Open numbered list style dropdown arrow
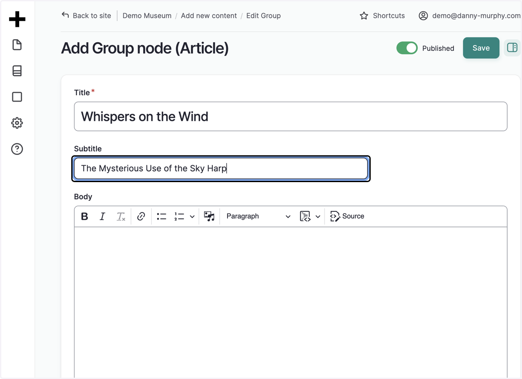The height and width of the screenshot is (379, 522). tap(192, 216)
